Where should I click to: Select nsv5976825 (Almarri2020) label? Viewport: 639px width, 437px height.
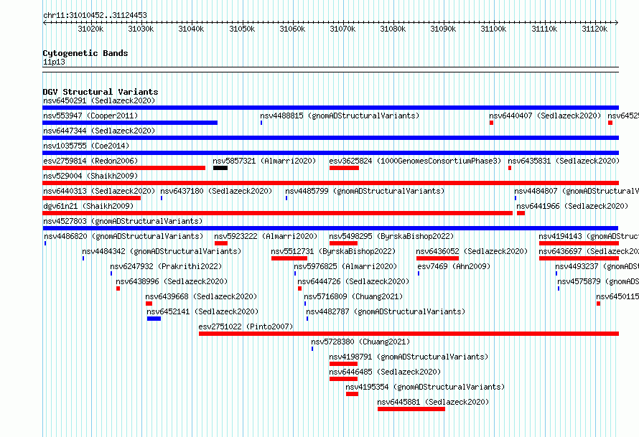tap(345, 266)
